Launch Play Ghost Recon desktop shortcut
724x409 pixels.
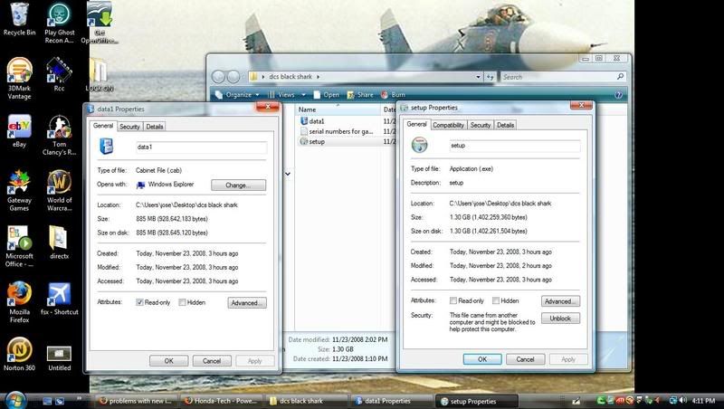pos(59,24)
